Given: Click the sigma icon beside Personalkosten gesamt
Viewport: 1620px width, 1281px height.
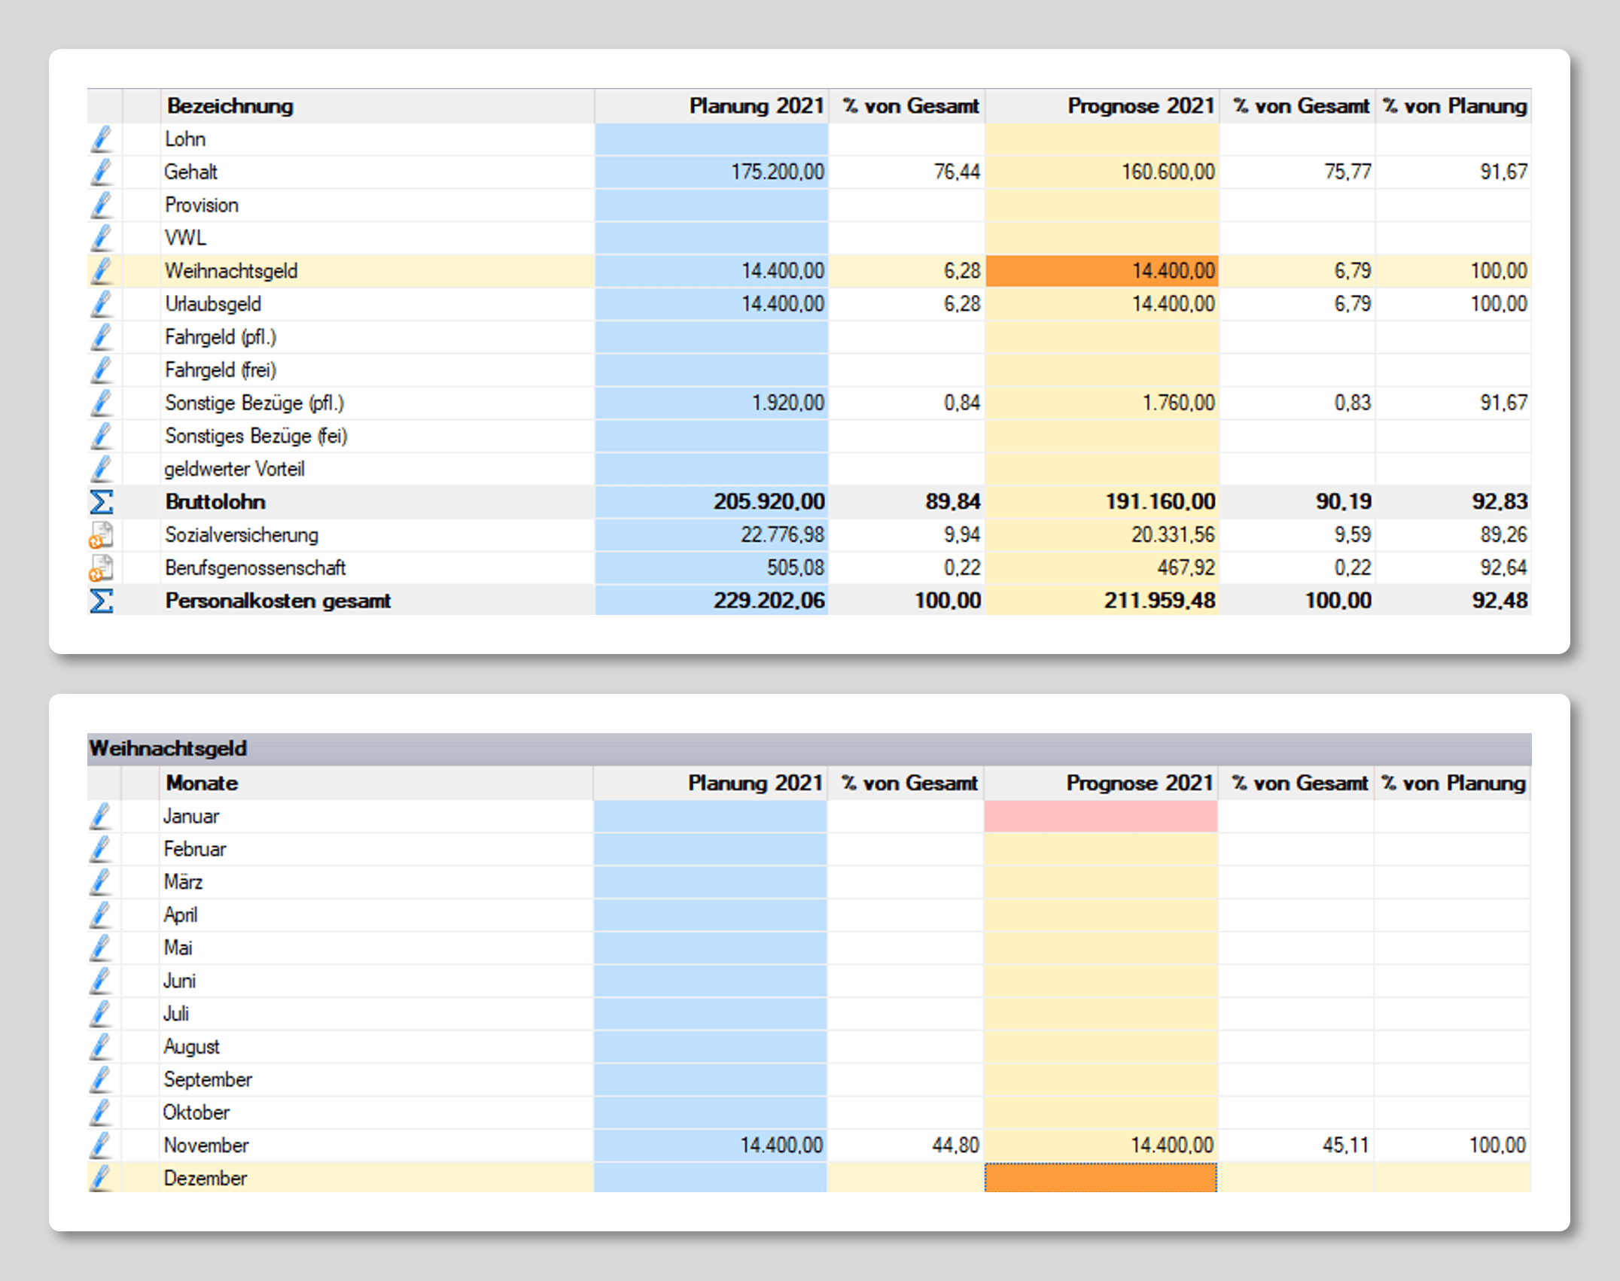Looking at the screenshot, I should click(x=102, y=601).
